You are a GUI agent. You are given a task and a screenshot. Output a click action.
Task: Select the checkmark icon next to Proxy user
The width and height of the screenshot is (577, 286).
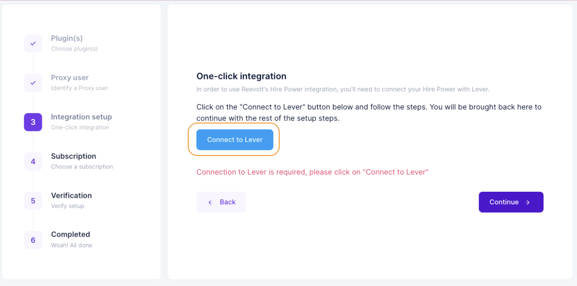click(33, 83)
